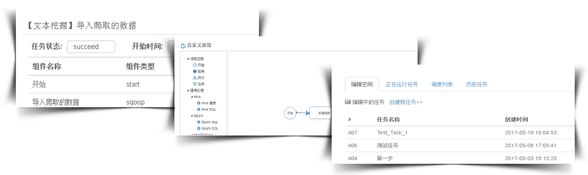Choose the 并行 parallel flow icon
The height and width of the screenshot is (175, 588).
click(x=195, y=77)
